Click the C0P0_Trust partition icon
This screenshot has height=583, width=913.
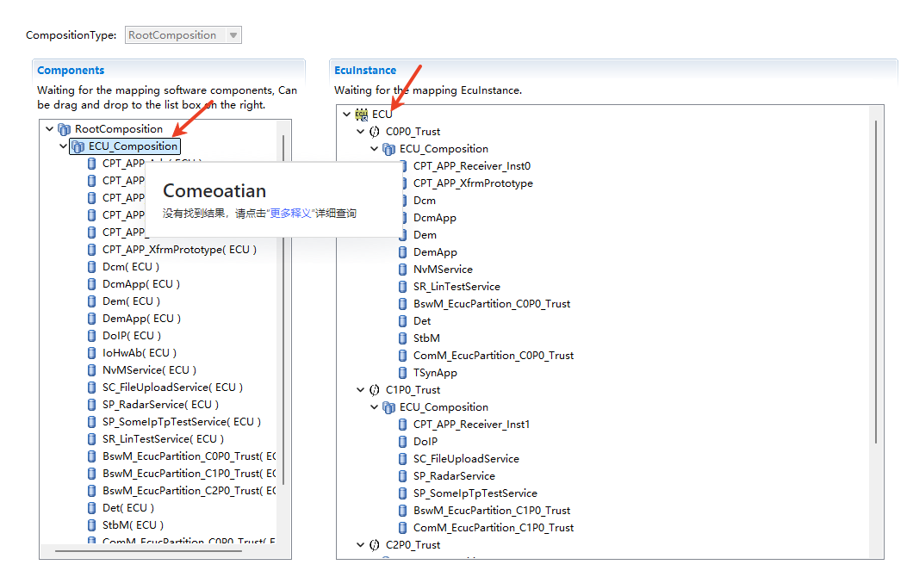(x=375, y=132)
